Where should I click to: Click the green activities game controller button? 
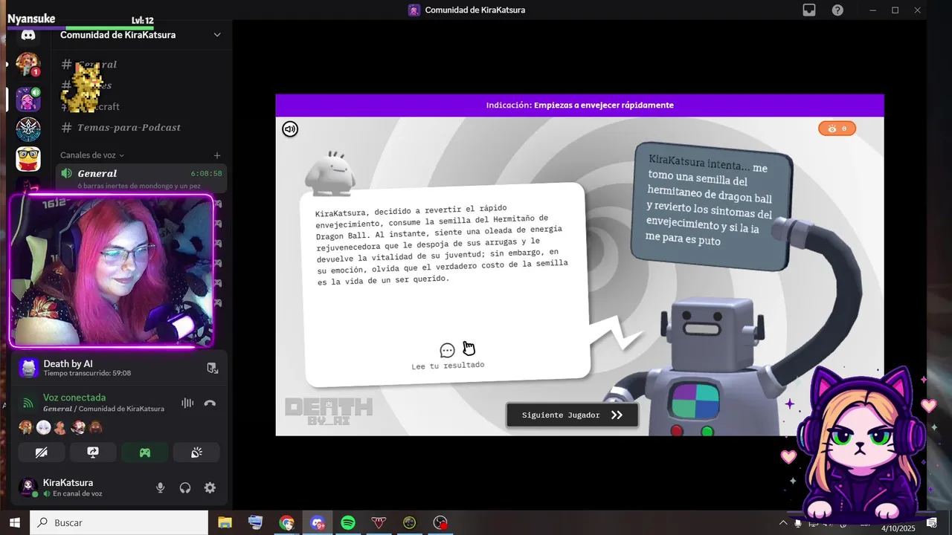point(145,452)
